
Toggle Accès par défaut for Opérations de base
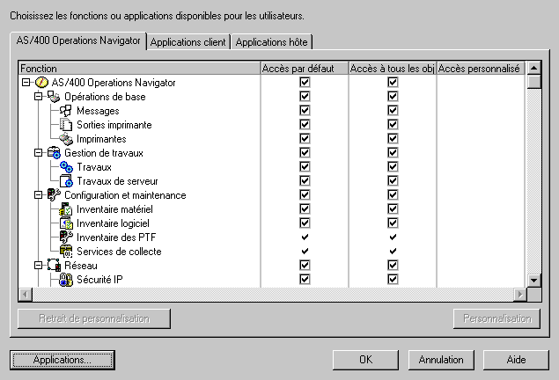click(305, 97)
